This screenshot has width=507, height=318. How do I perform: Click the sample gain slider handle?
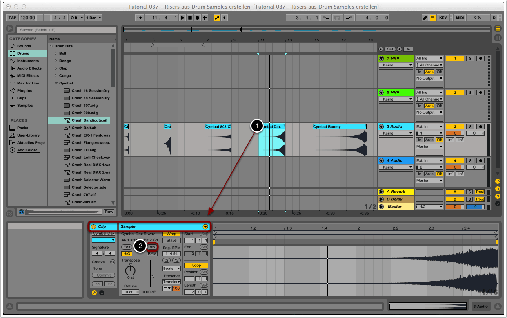click(153, 277)
